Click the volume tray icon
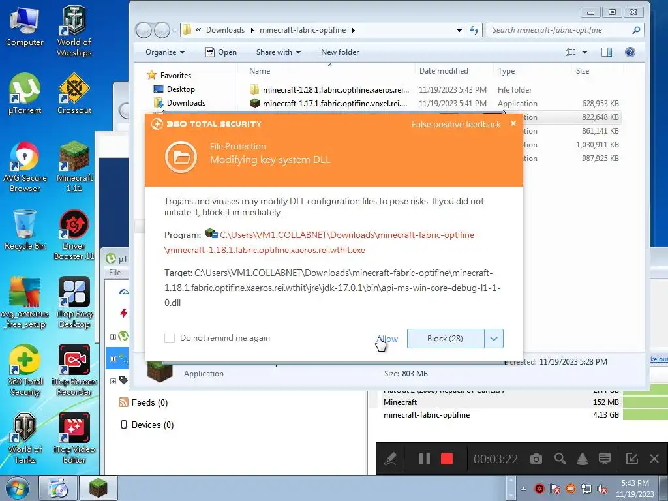 coord(602,489)
